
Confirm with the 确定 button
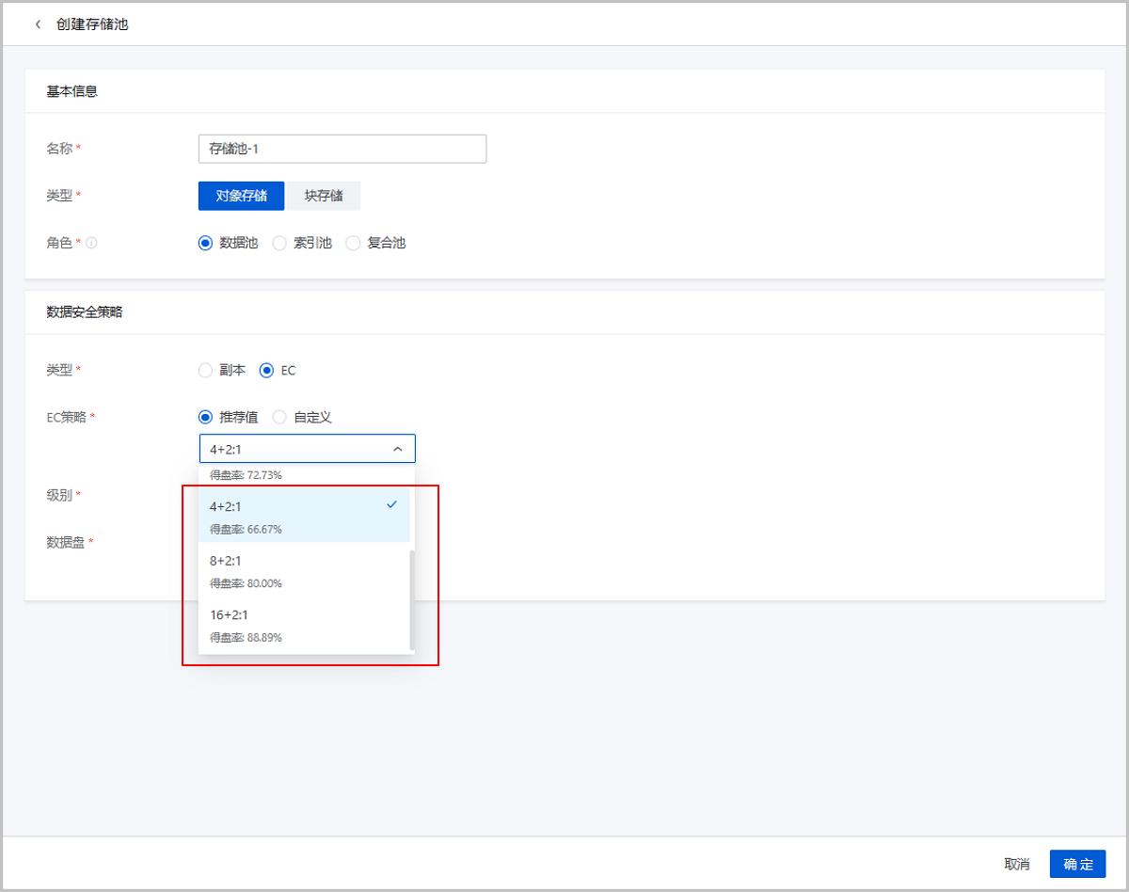coord(1078,864)
